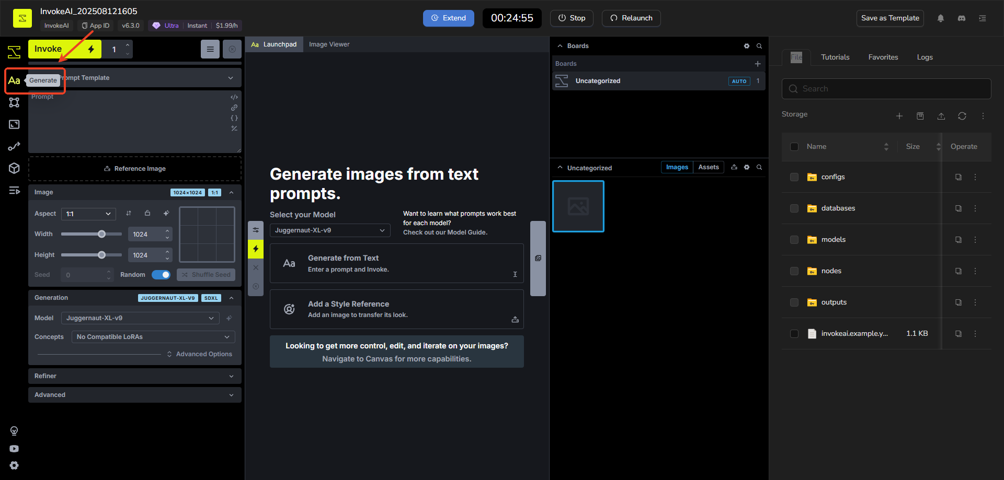Expand the Prompt Template section

tap(135, 78)
